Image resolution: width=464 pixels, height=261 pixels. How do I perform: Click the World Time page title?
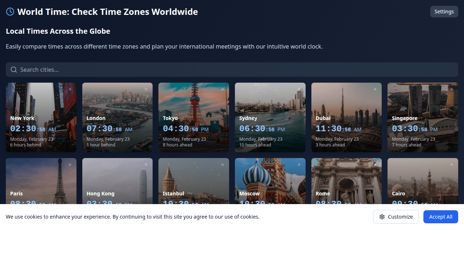(108, 12)
